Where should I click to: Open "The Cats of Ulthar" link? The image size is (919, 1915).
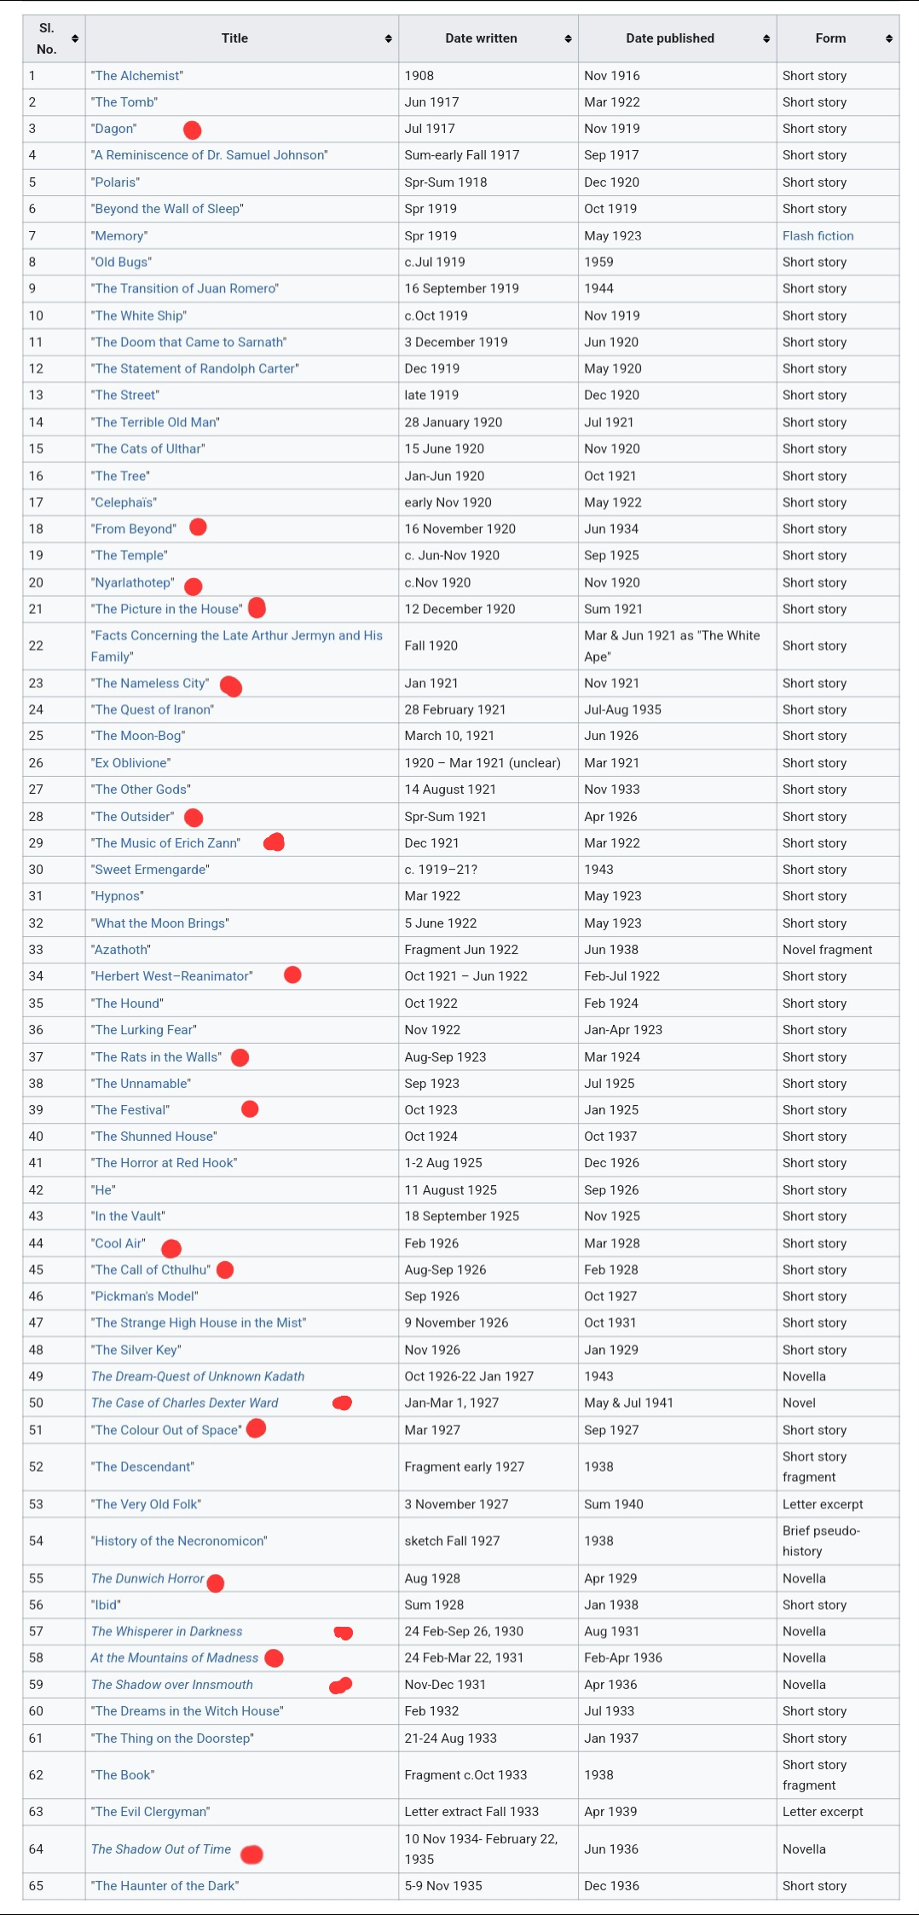(x=148, y=448)
